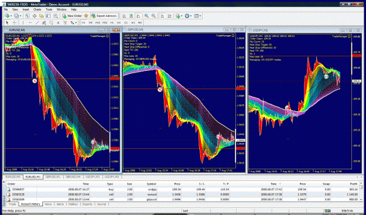The image size is (366, 215).
Task: Switch to the Journal terminal tab
Action: 101,204
